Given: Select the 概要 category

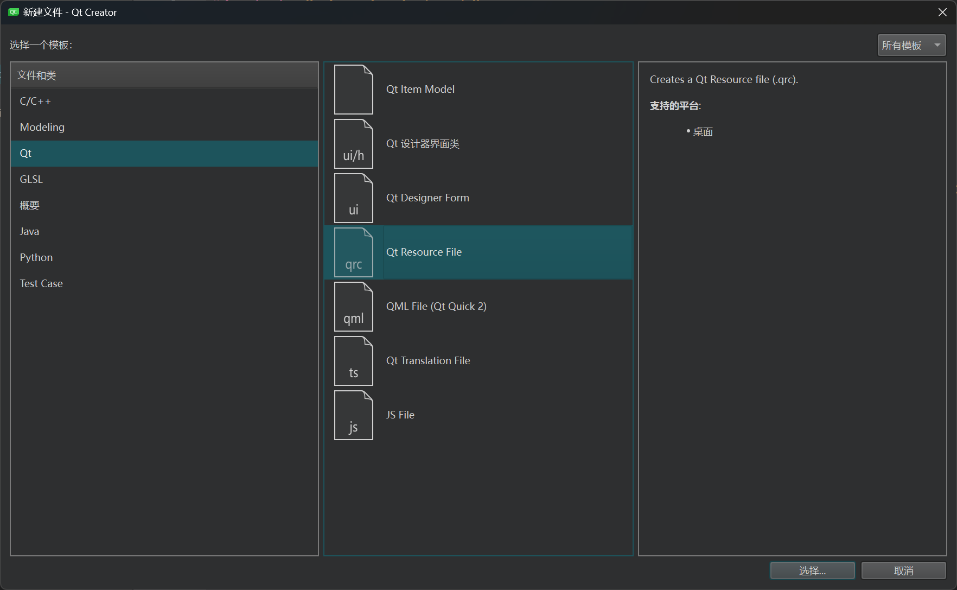Looking at the screenshot, I should pyautogui.click(x=164, y=206).
